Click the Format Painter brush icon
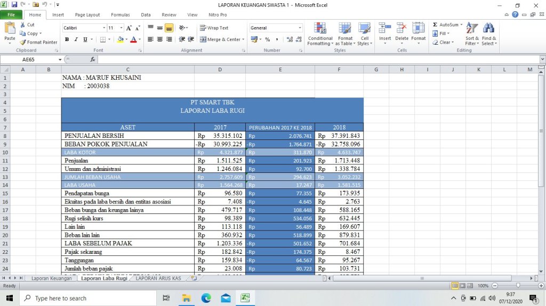The image size is (546, 306). (x=23, y=42)
